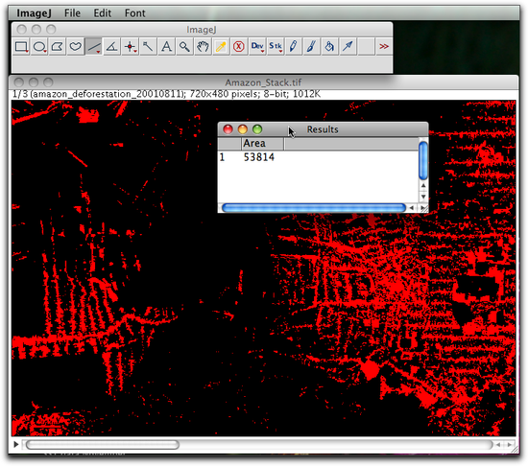Select the Magnifying glass tool

pos(184,46)
